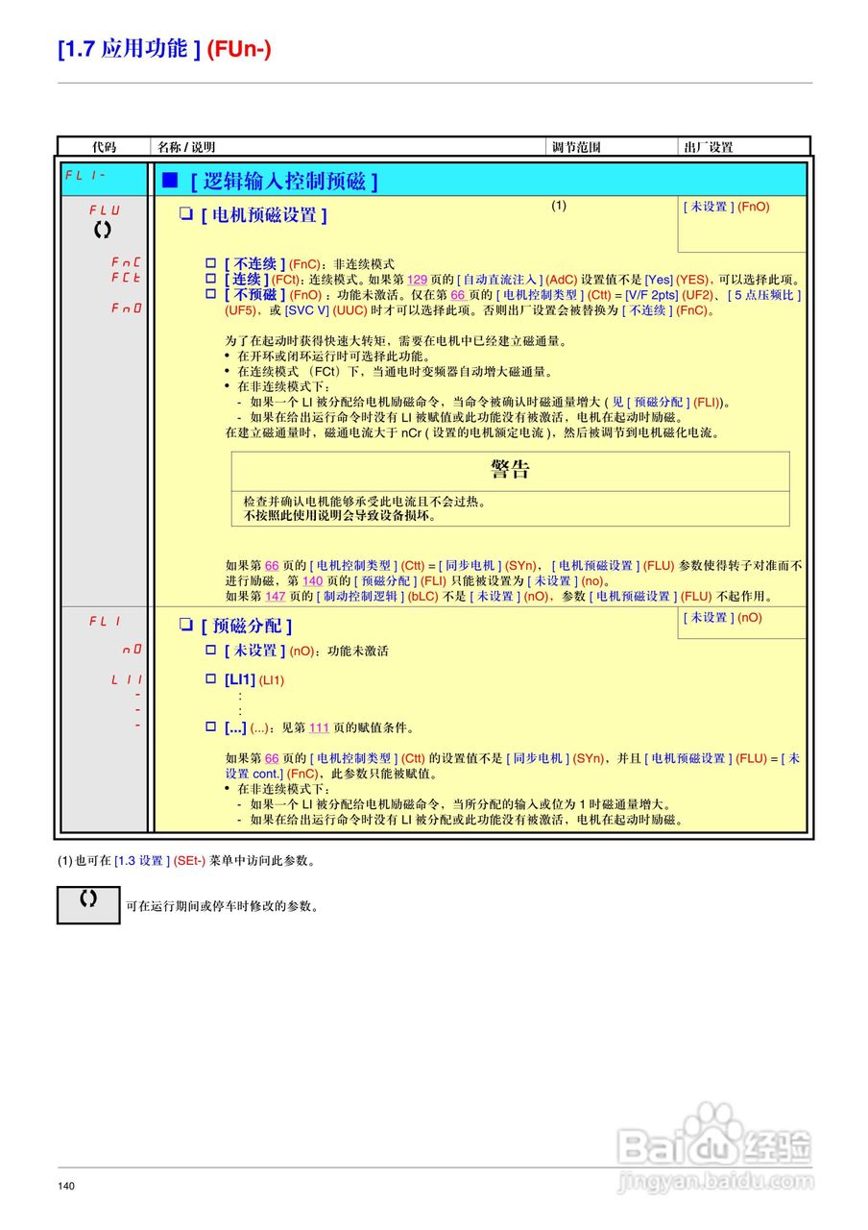
Task: Click the Baidu 经验 watermark logo
Action: (715, 1139)
